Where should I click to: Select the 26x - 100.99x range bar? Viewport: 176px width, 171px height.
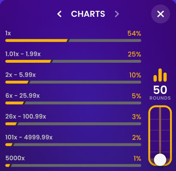coord(73,124)
